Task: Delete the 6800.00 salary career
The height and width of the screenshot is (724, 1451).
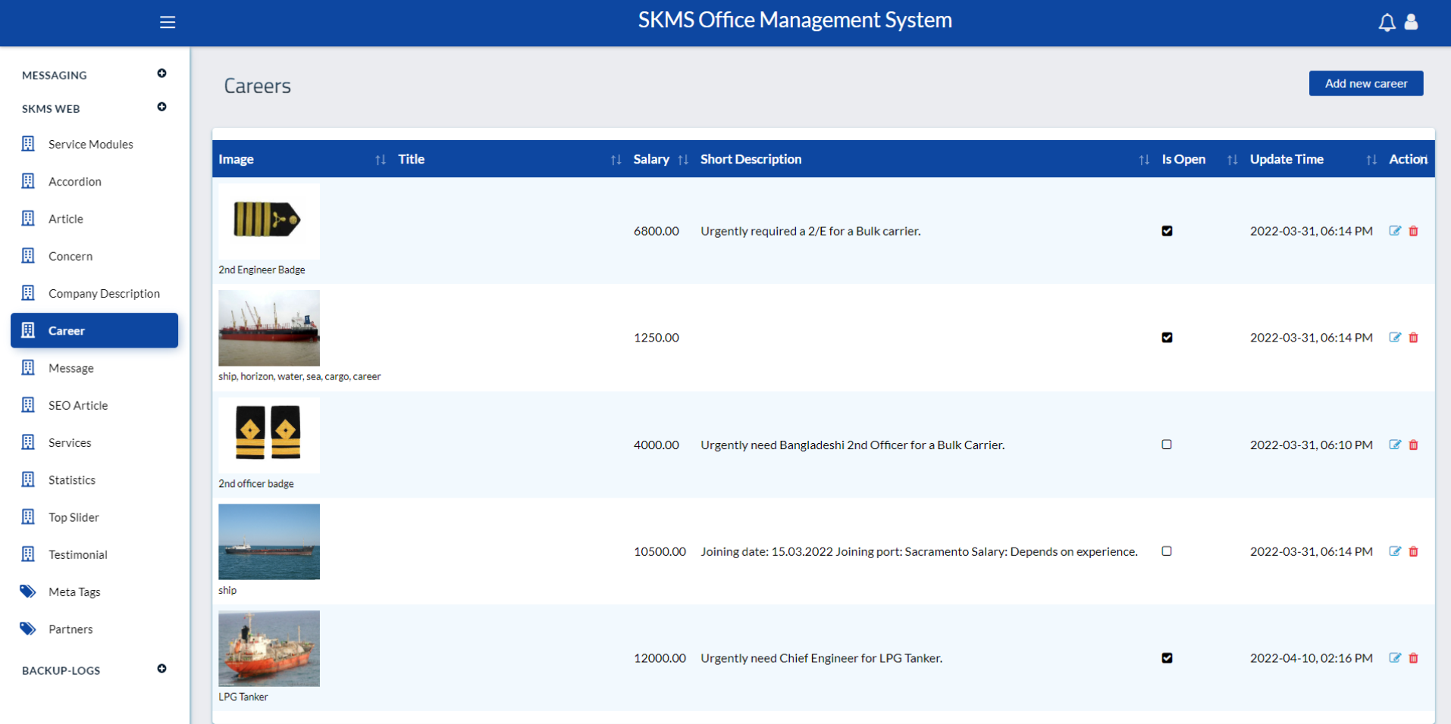Action: [1414, 231]
